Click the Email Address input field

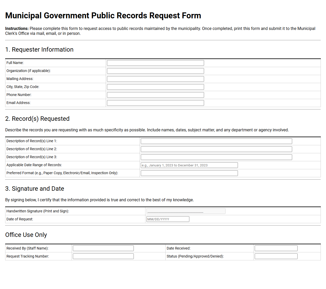click(155, 103)
